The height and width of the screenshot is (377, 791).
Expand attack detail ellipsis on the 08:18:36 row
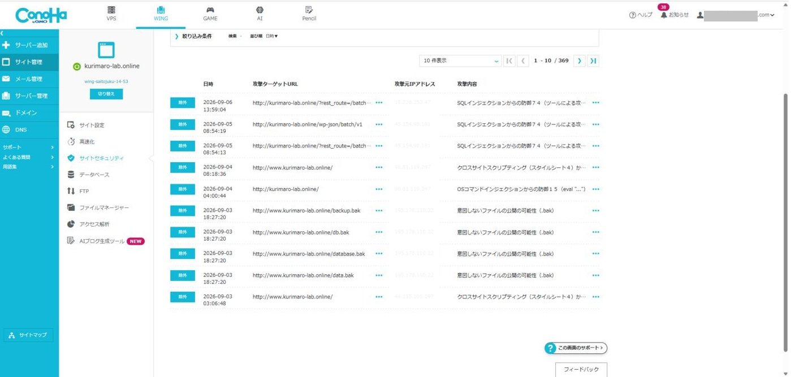click(595, 168)
